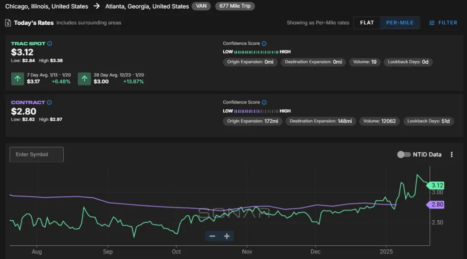This screenshot has width=467, height=259.
Task: Click the 677 Mile Trip chip
Action: pyautogui.click(x=235, y=6)
